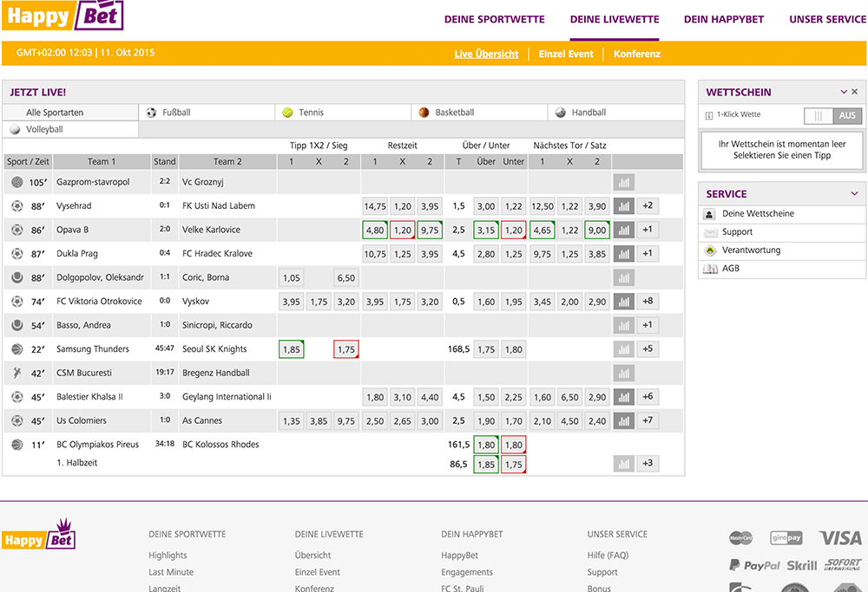868x592 pixels.
Task: Click the Skrill payment logo
Action: tap(801, 565)
